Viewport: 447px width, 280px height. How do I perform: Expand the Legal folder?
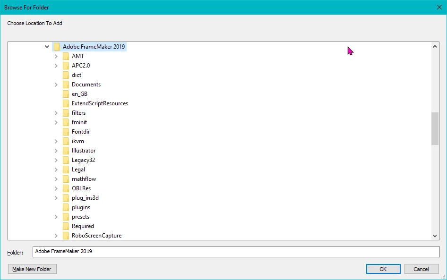click(56, 170)
